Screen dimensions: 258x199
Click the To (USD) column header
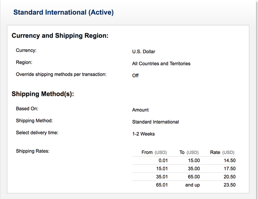(189, 152)
